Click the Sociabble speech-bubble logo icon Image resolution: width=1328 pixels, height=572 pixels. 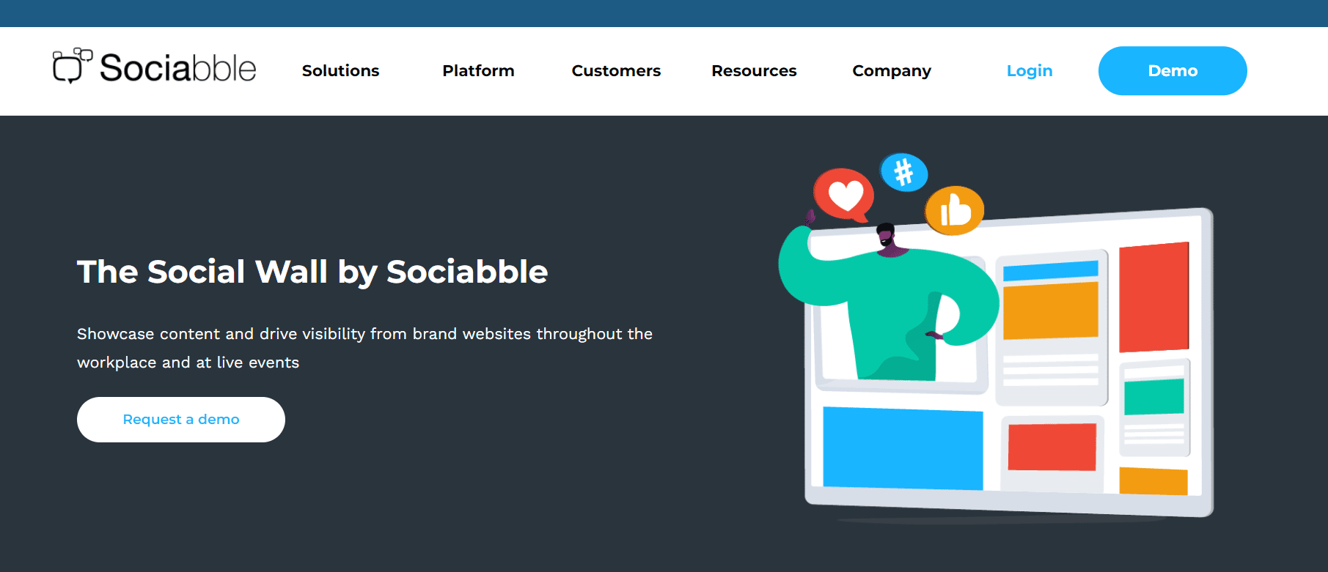pos(72,66)
